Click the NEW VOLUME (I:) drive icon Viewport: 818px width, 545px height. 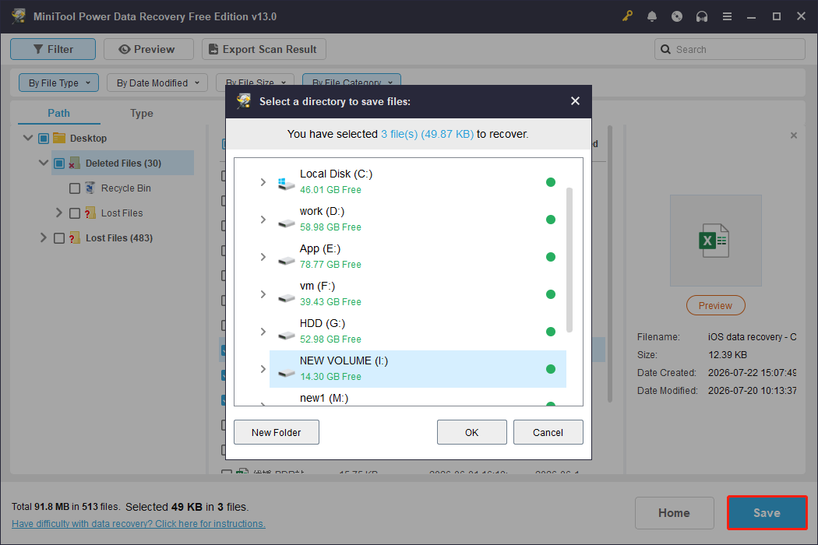(286, 373)
